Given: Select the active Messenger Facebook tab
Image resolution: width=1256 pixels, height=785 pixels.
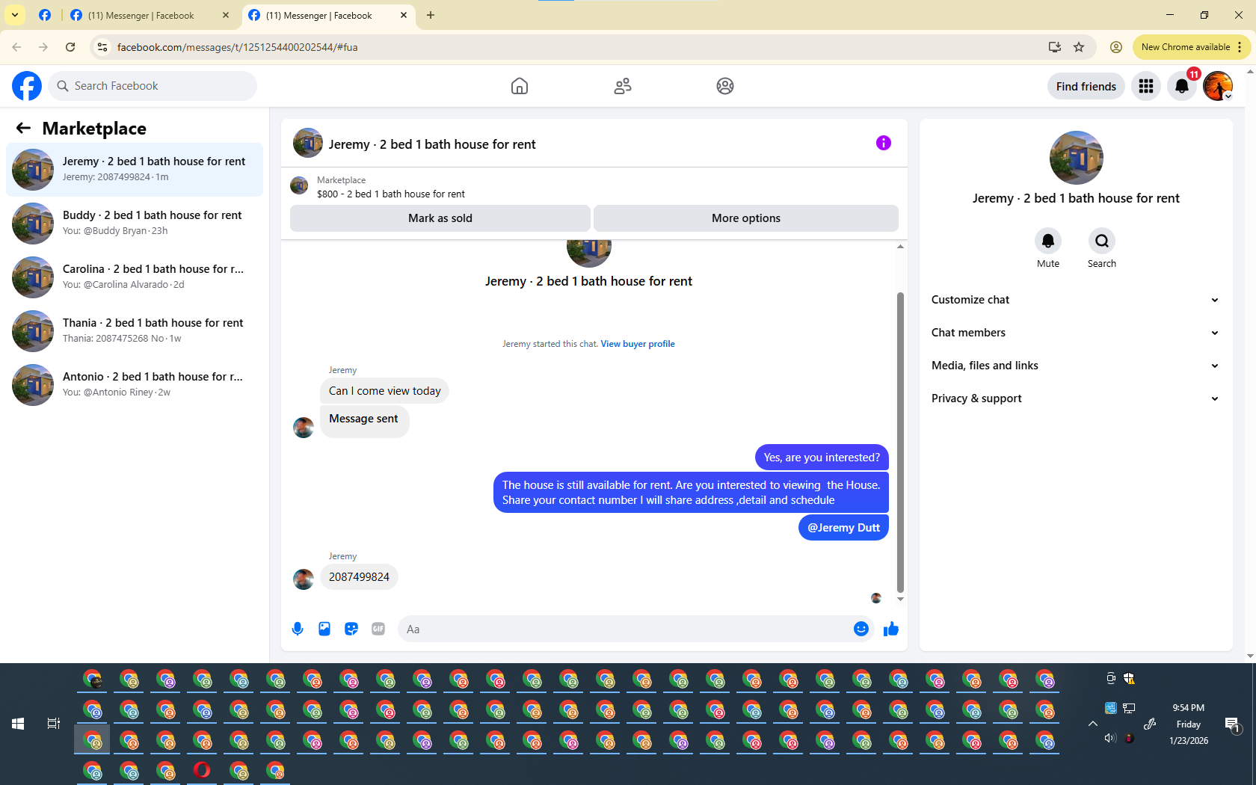Looking at the screenshot, I should [x=327, y=15].
